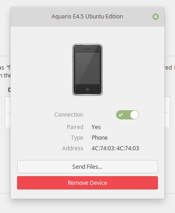Viewport: 175px width, 213px height.
Task: Click the white knob of Connection switch
Action: point(134,115)
